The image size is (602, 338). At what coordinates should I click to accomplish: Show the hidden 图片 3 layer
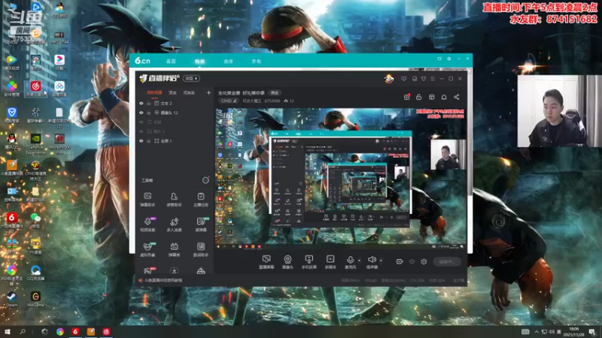141,131
